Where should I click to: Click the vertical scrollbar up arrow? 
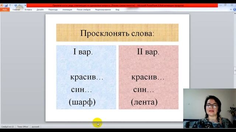coord(235,14)
